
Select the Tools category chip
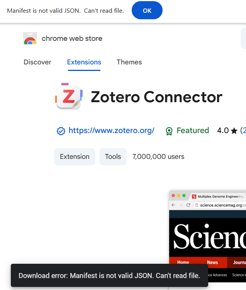point(113,157)
